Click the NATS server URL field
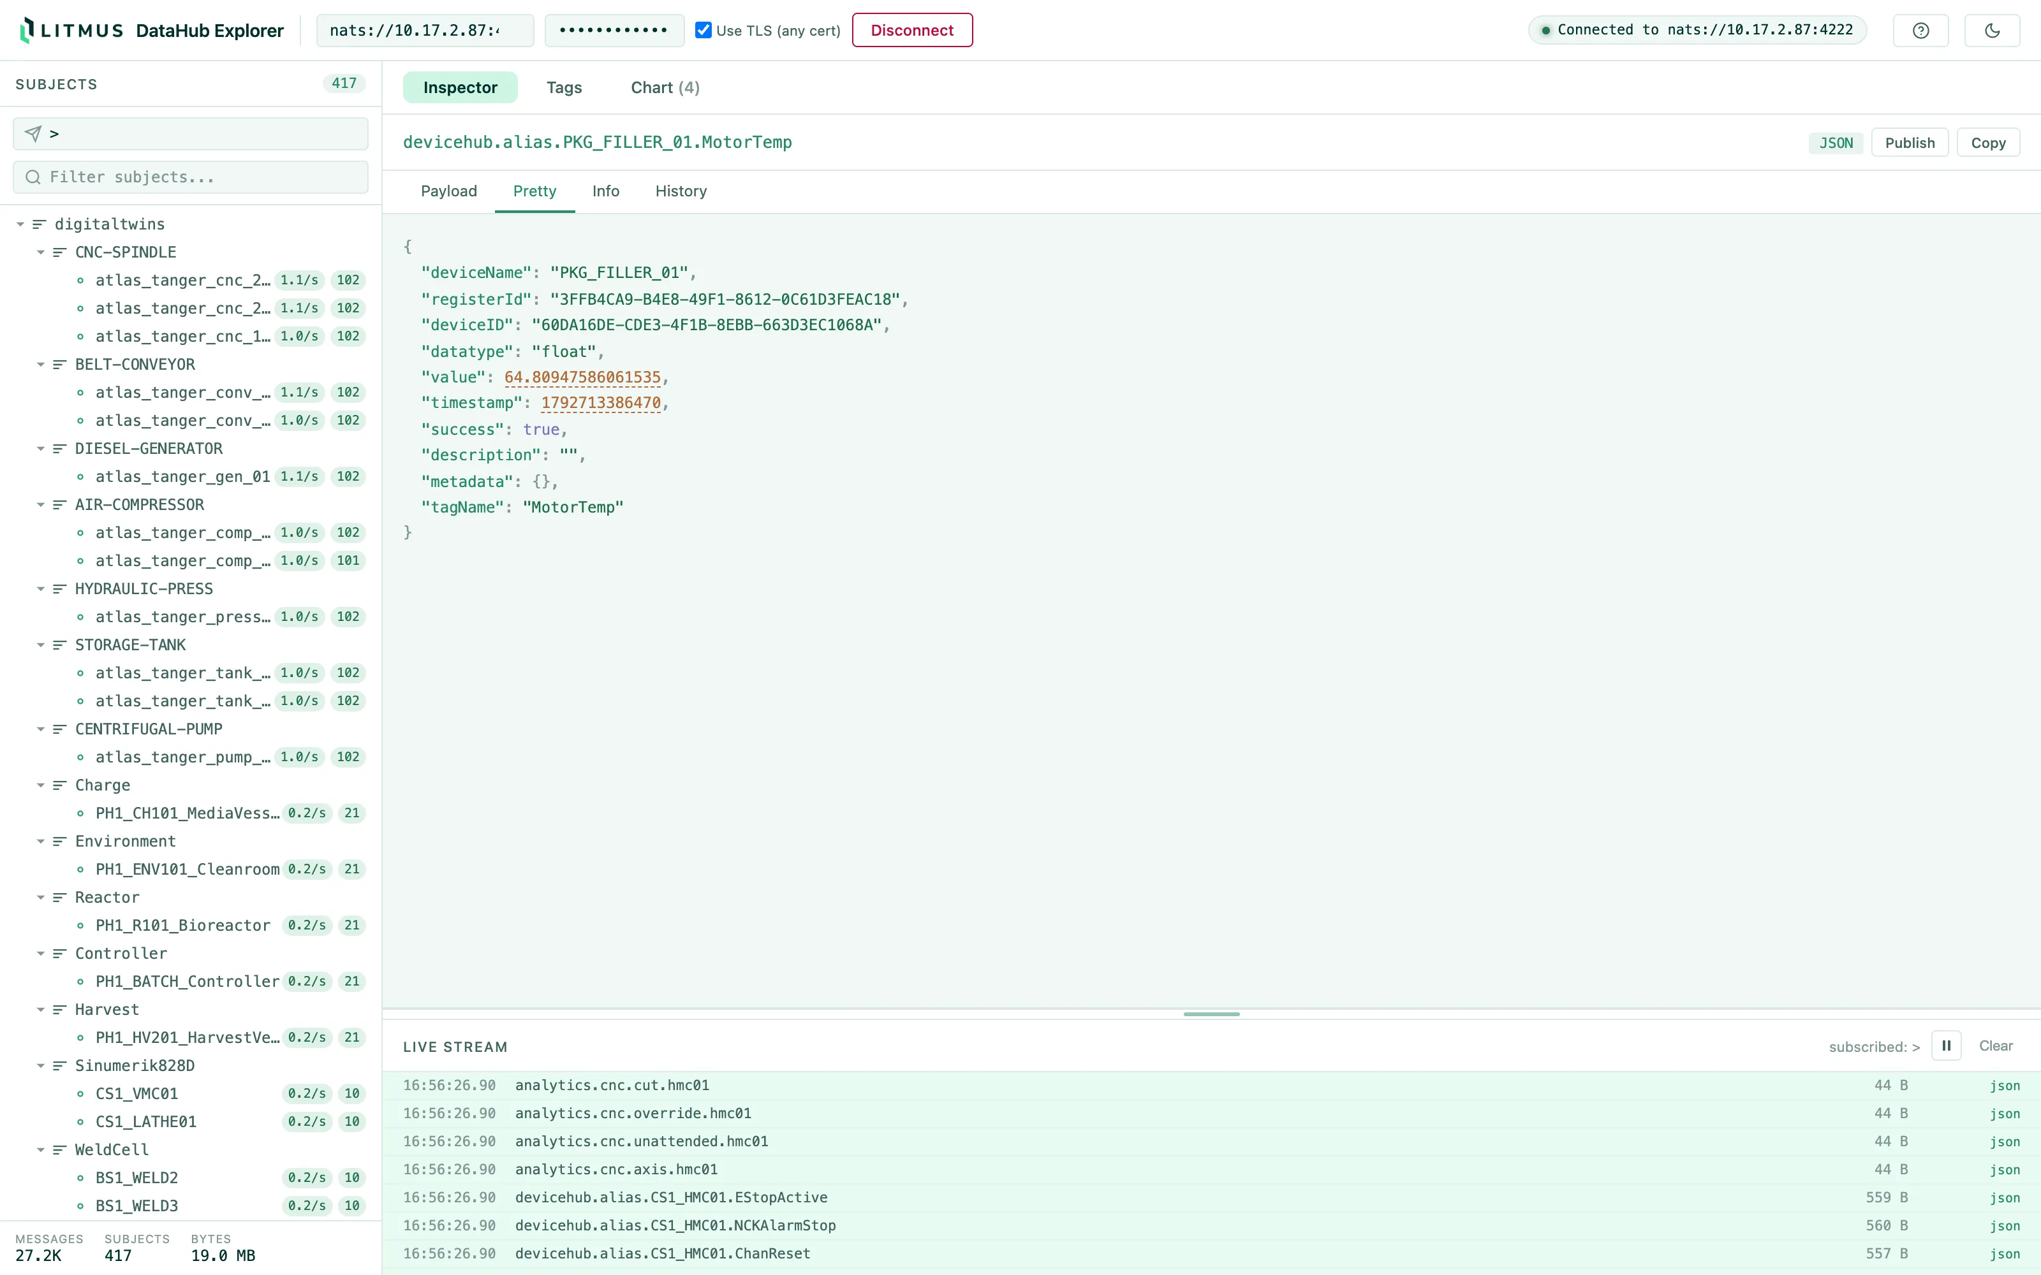Screen dimensions: 2041x1275 pos(425,31)
